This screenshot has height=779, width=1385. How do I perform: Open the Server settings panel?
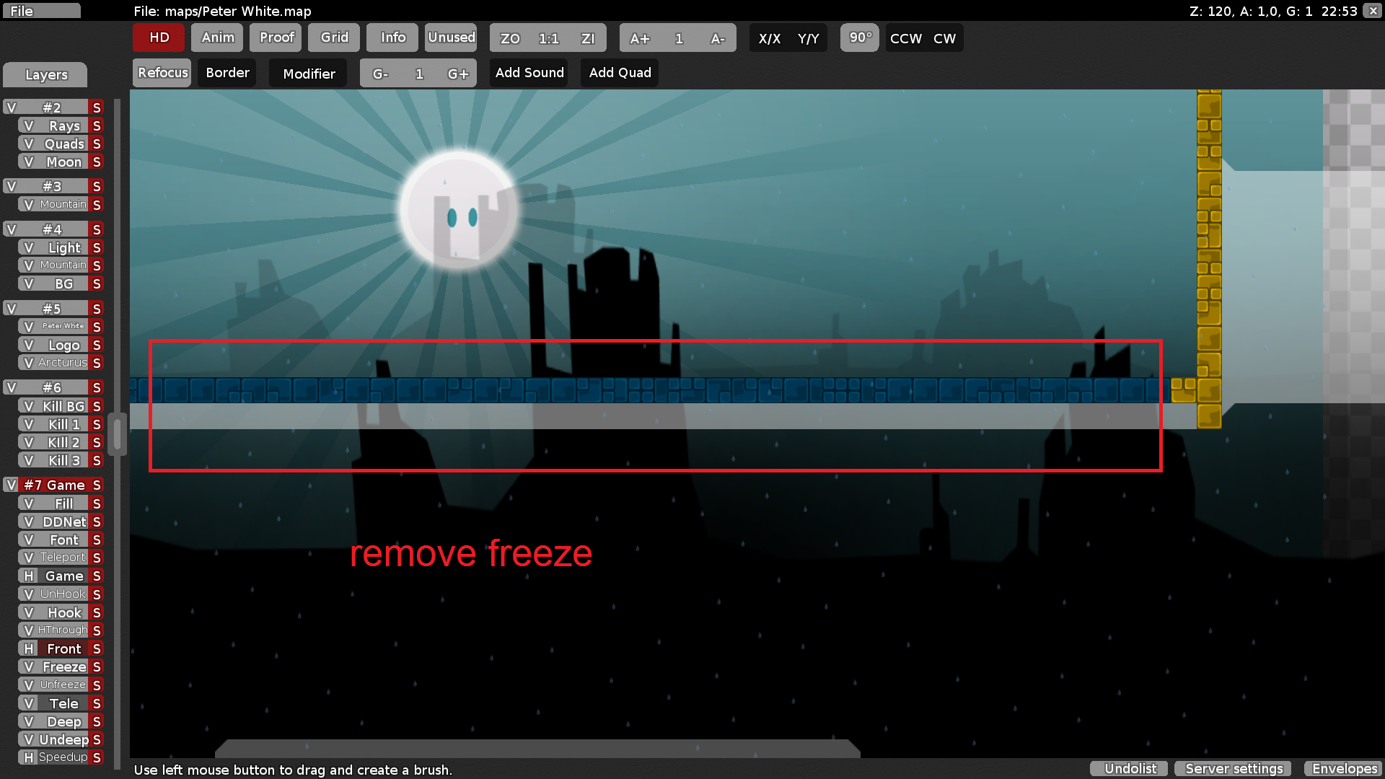[1234, 768]
